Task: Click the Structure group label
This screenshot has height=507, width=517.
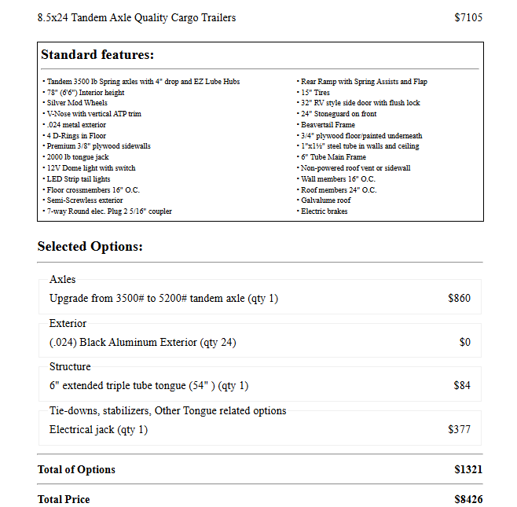Action: tap(70, 367)
